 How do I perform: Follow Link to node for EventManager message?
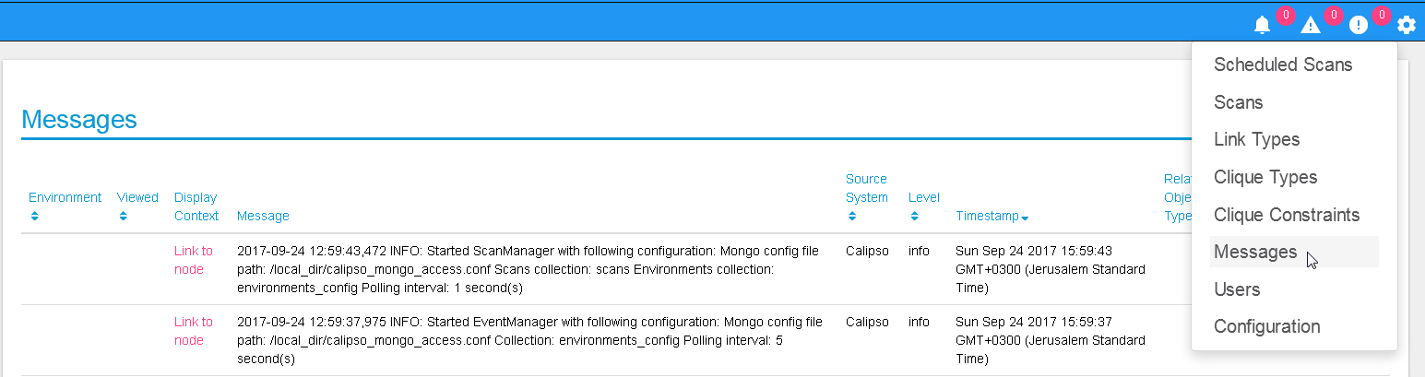193,331
